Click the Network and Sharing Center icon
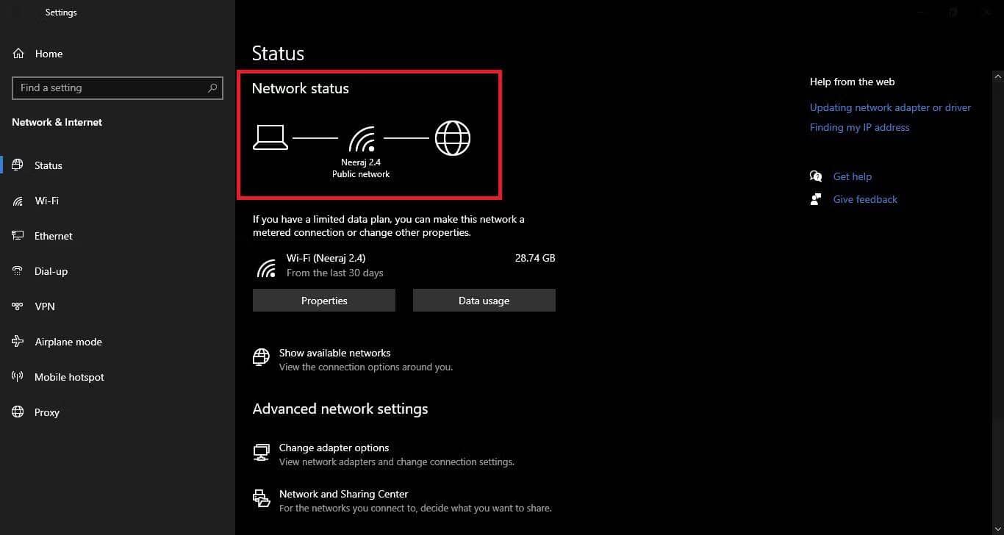1004x535 pixels. tap(261, 498)
